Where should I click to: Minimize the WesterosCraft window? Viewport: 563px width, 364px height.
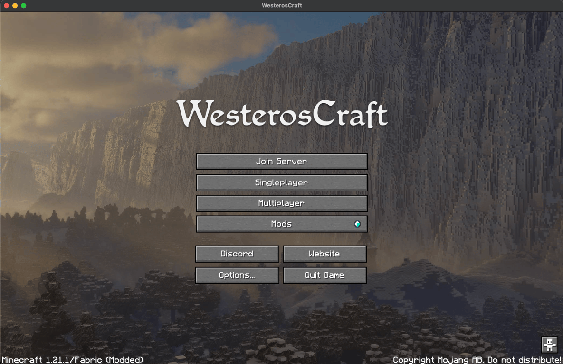point(15,5)
